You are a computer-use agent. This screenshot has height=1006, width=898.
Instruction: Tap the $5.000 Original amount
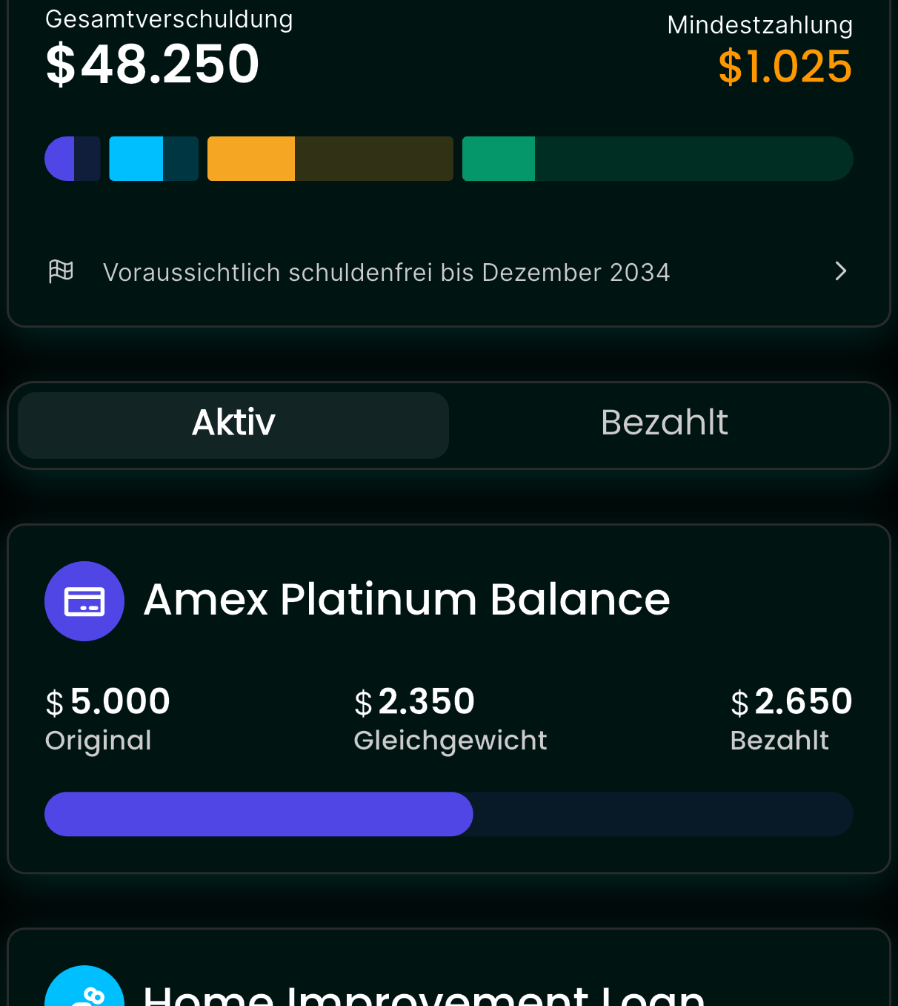pyautogui.click(x=108, y=701)
